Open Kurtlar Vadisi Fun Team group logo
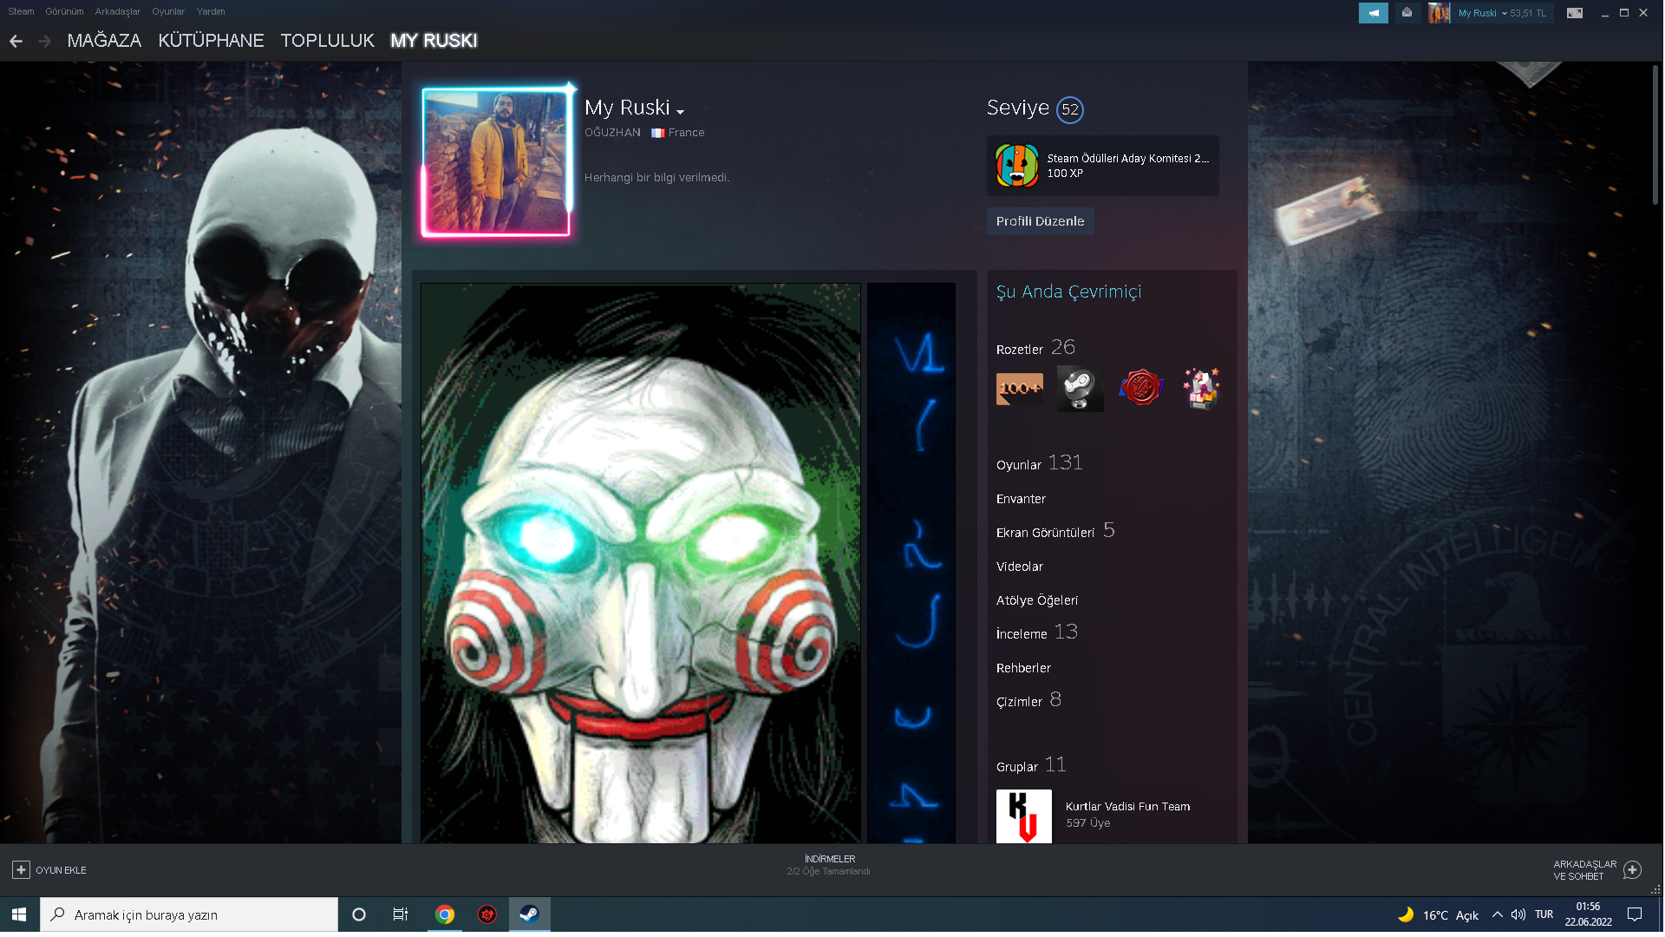 point(1023,816)
